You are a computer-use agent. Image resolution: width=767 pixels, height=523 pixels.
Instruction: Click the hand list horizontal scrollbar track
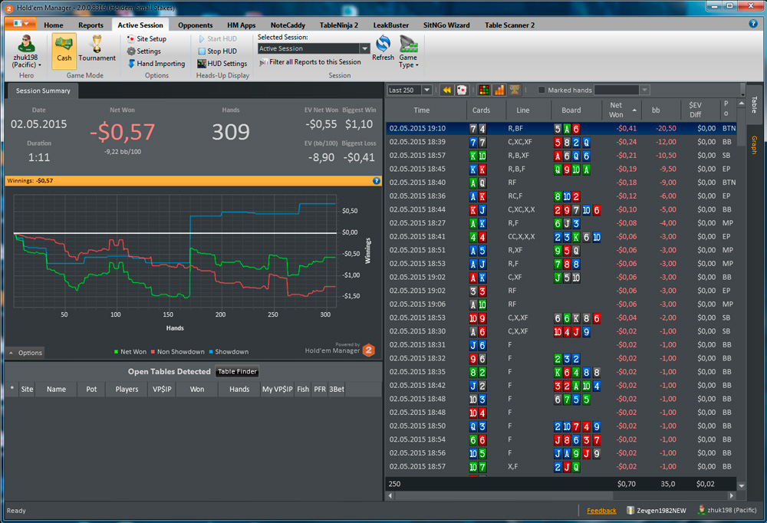tap(561, 495)
